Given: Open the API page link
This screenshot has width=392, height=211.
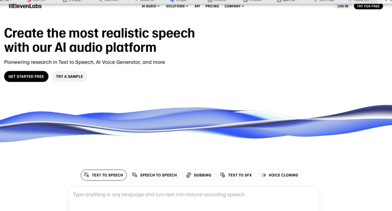Looking at the screenshot, I should point(197,6).
